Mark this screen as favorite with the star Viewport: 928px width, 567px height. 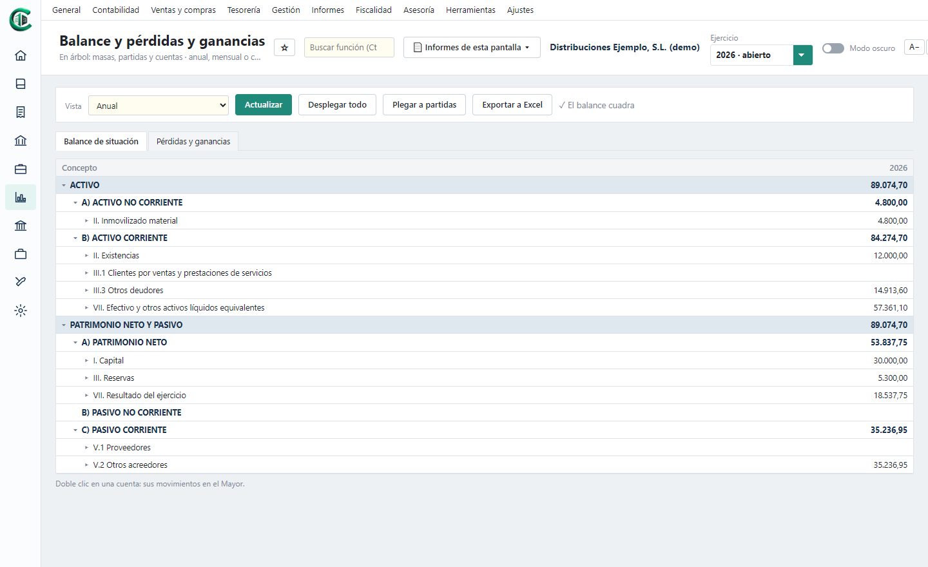[284, 48]
